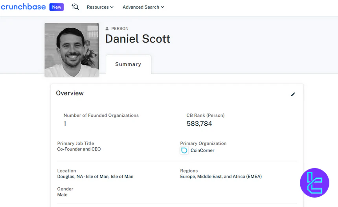The height and width of the screenshot is (207, 338).
Task: Click the Douglas location link
Action: coord(95,176)
